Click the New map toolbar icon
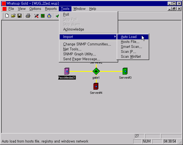This screenshot has height=145, width=183. [7, 16]
